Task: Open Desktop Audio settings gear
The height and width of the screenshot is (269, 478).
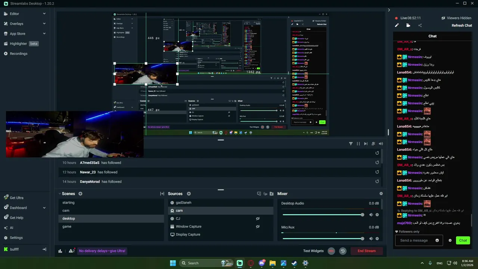Action: (377, 215)
